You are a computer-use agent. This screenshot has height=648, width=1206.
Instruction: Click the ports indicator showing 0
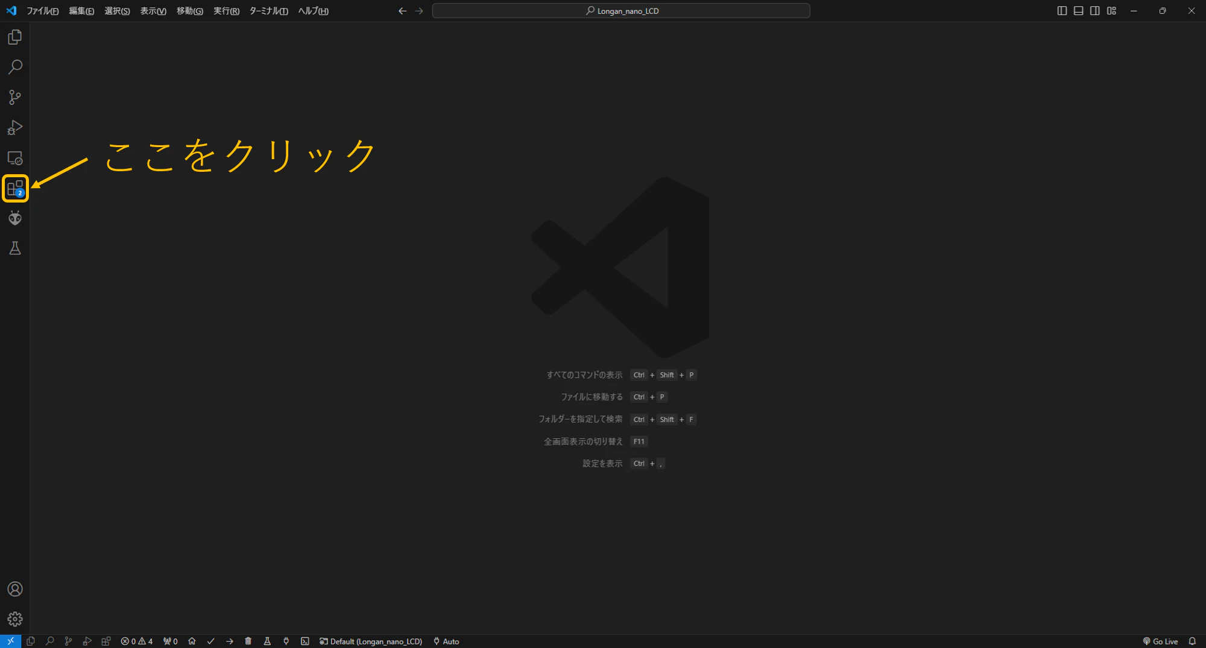(171, 641)
